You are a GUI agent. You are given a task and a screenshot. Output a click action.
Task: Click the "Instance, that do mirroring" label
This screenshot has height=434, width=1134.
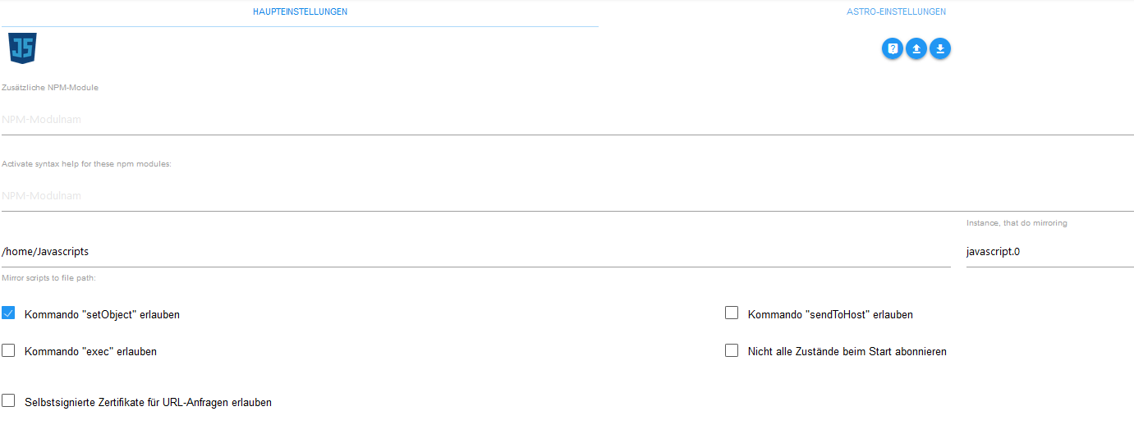pyautogui.click(x=1017, y=223)
